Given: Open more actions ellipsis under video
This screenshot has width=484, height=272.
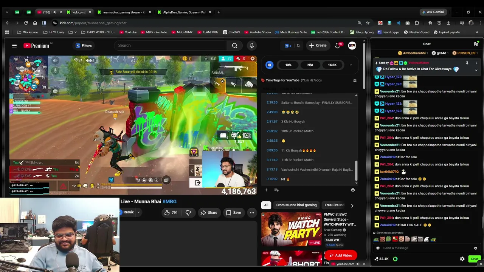Looking at the screenshot, I should 252,213.
